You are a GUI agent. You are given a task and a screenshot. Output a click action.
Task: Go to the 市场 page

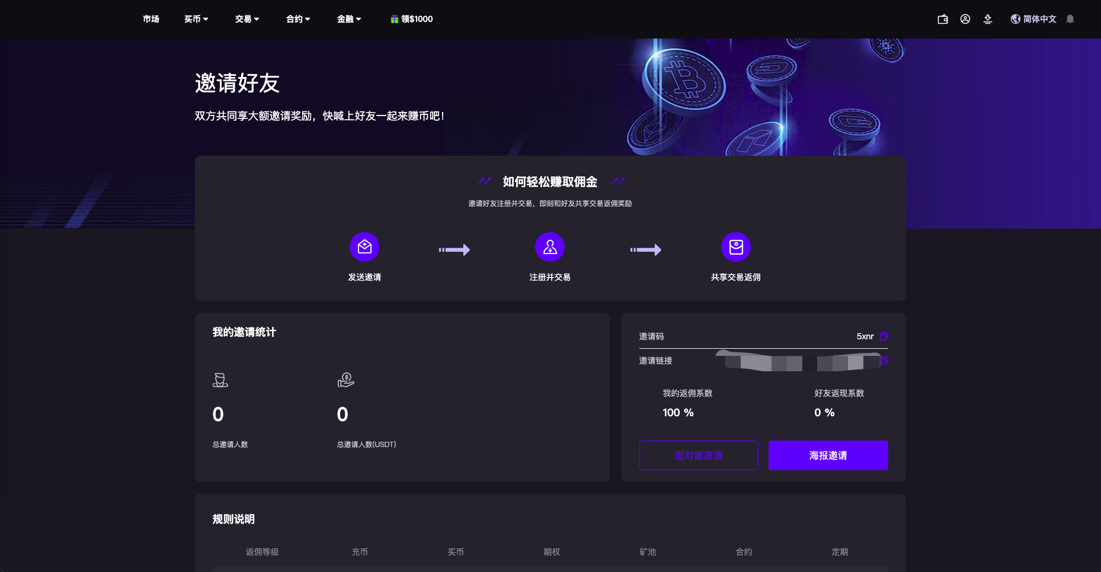click(151, 19)
